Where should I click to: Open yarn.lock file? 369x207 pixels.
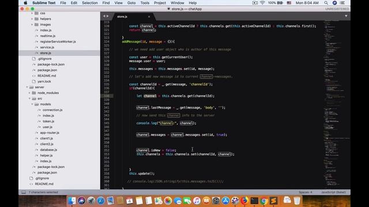point(44,82)
